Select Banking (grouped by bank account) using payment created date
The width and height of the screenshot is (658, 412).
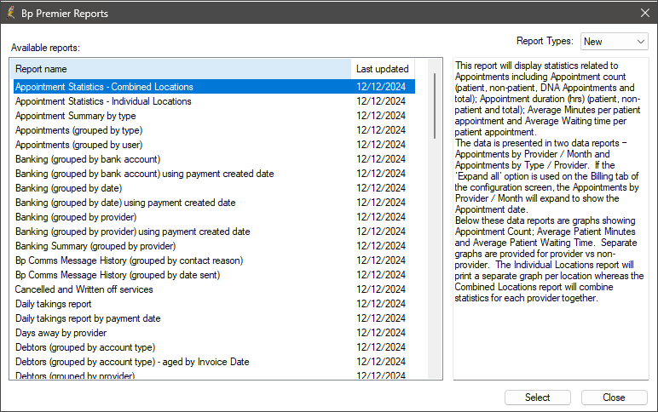tap(214, 174)
